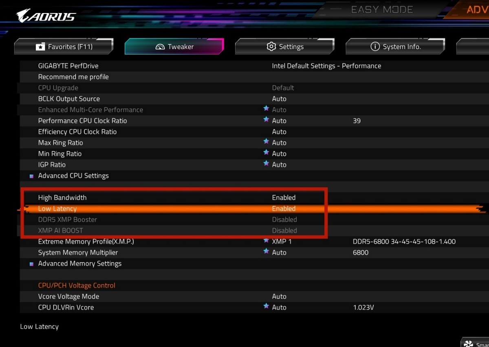The width and height of the screenshot is (489, 347).
Task: Click the CPU/PCH Voltage Control heading
Action: coord(77,286)
